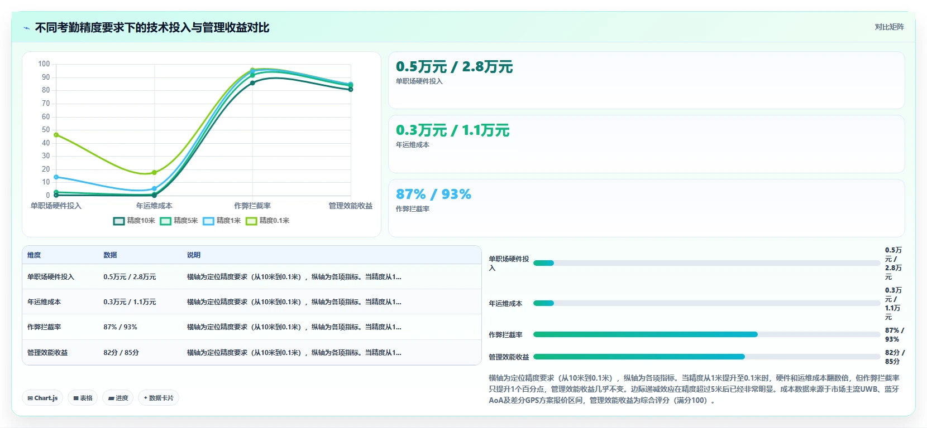Screen dimensions: 927x428
Task: Open the 对比矩阵 label in header
Action: pos(889,27)
